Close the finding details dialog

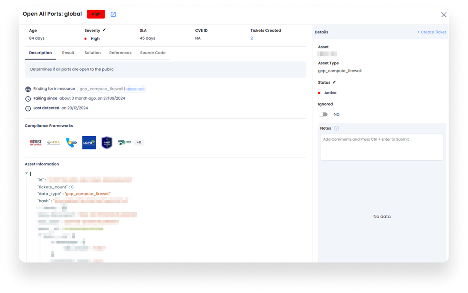[444, 15]
